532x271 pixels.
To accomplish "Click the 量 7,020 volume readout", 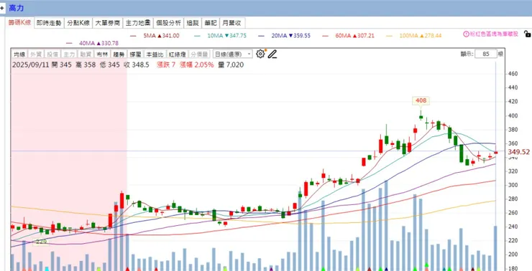I will 231,65.
